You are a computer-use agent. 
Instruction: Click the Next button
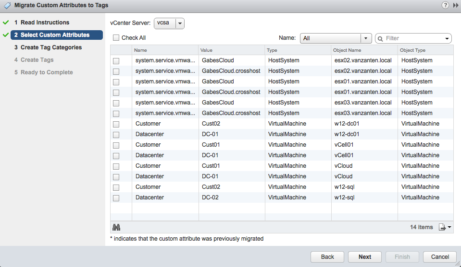tap(364, 257)
